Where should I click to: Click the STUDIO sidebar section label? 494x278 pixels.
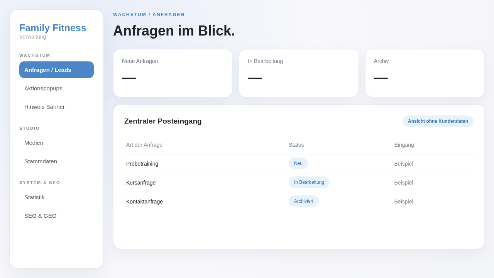(30, 128)
